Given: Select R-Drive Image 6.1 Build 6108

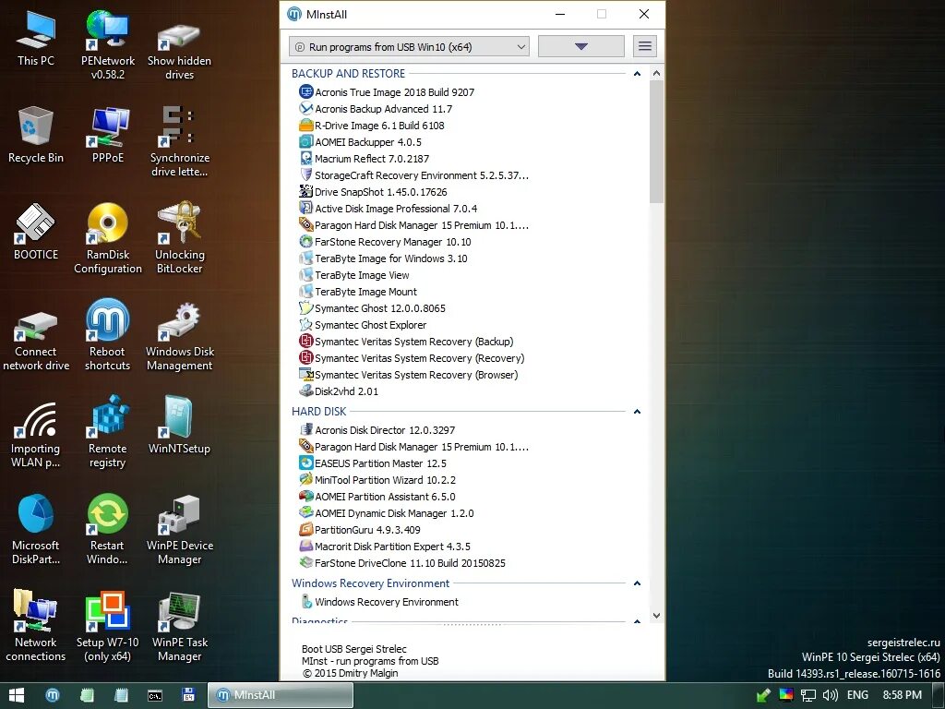Looking at the screenshot, I should tap(372, 126).
